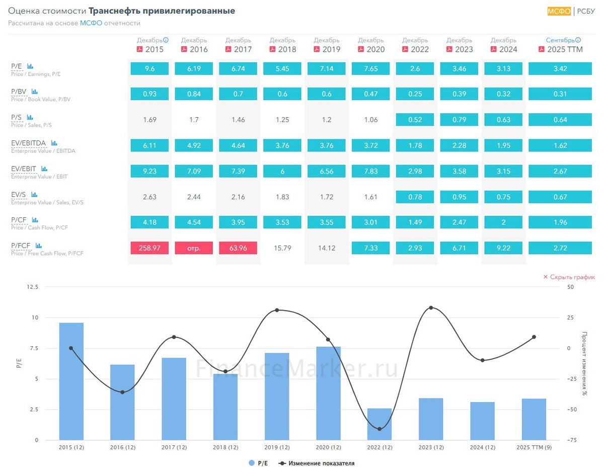
Task: Click the P/FCF metric label
Action: (21, 246)
